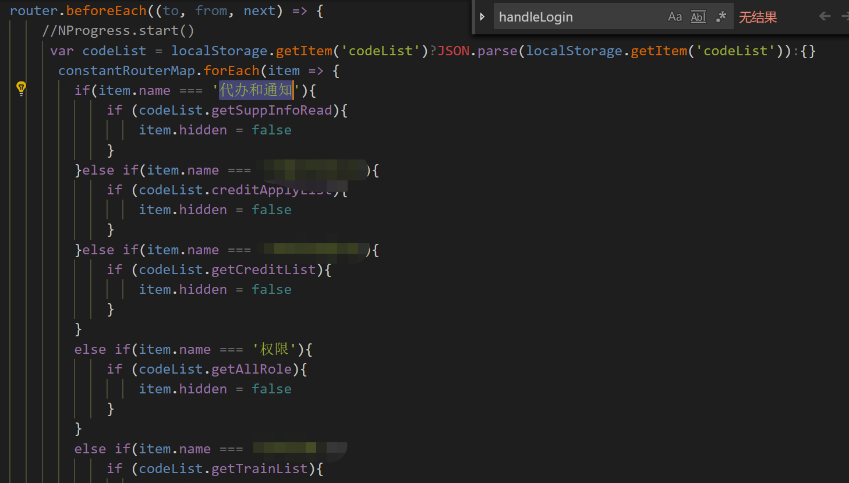Click item.hidden = false below getAllRole
The image size is (849, 483).
[x=215, y=389]
